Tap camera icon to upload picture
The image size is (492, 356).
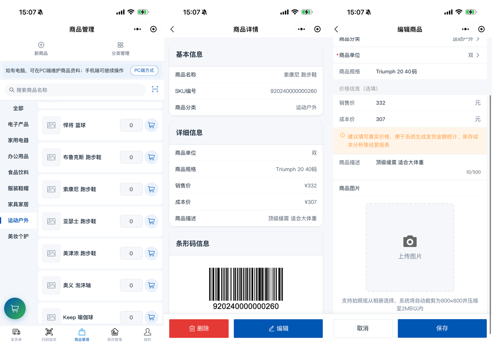410,241
